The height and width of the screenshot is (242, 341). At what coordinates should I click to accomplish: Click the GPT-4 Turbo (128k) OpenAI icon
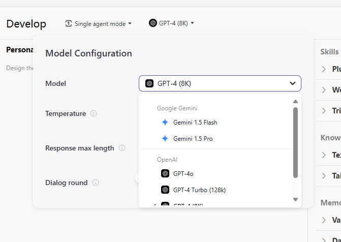165,190
